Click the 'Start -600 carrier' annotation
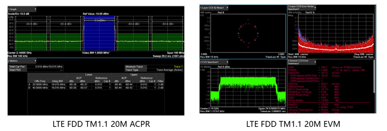 click(x=298, y=54)
